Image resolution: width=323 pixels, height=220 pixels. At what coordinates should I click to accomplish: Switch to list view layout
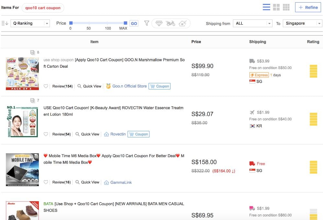click(266, 7)
